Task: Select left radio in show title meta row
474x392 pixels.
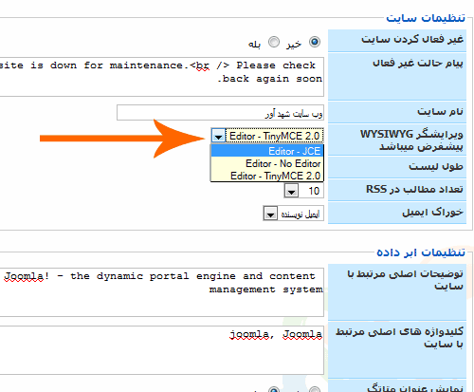Action: pos(274,390)
